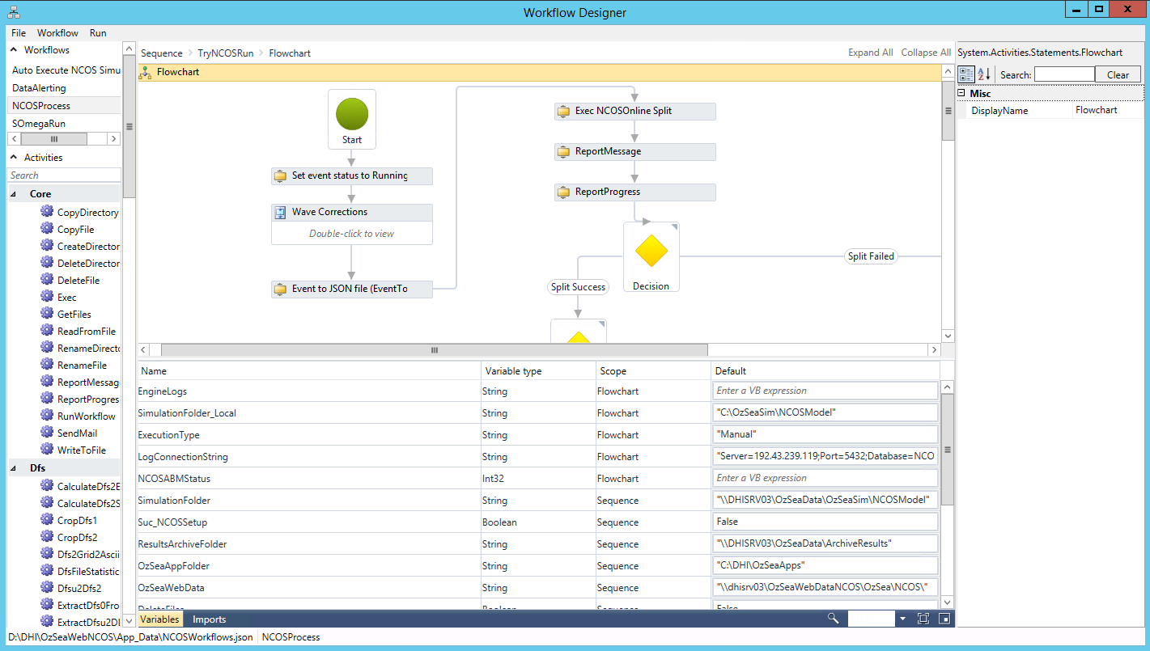This screenshot has height=651, width=1150.
Task: Click the ReportProgress node folder icon
Action: pyautogui.click(x=564, y=192)
